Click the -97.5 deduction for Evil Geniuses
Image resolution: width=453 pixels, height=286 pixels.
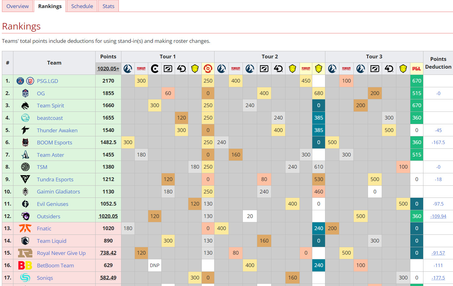point(438,204)
